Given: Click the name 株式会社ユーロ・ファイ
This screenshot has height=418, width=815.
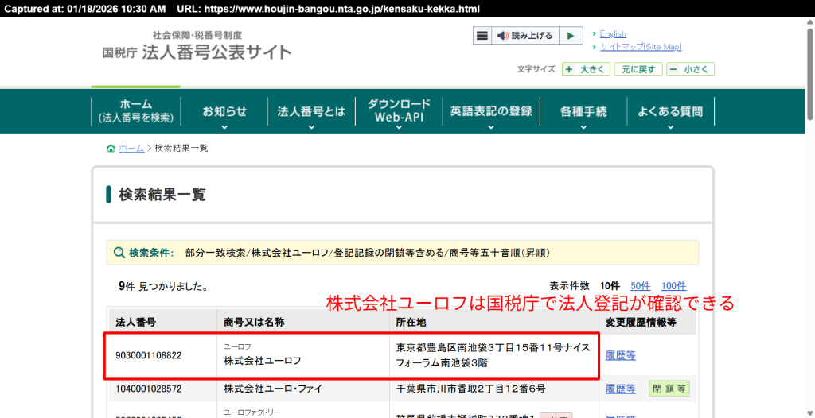Looking at the screenshot, I should tap(273, 389).
